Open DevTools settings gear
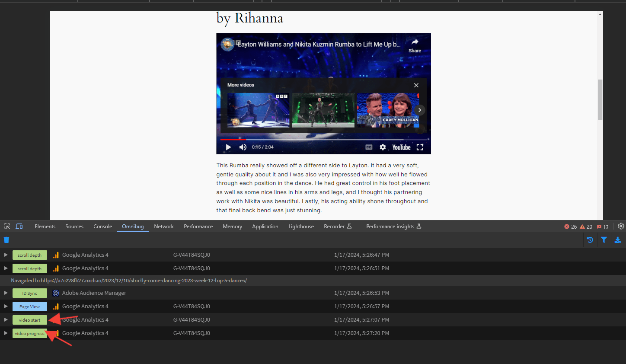 click(621, 226)
